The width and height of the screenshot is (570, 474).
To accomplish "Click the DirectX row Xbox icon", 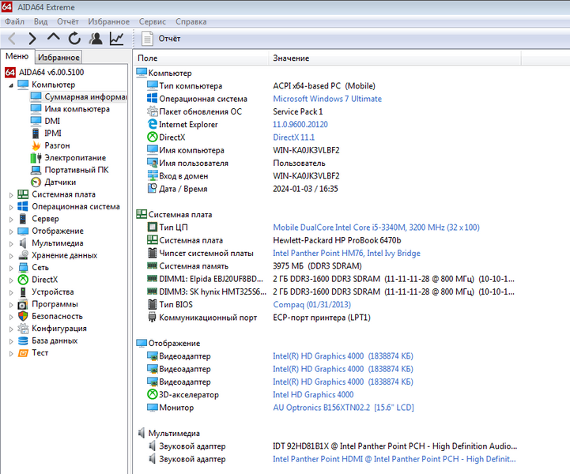I will click(x=153, y=137).
